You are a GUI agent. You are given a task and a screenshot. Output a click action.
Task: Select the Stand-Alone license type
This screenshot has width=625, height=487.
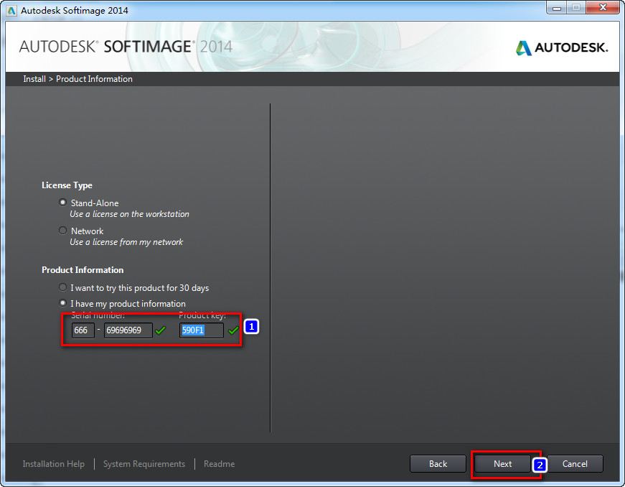click(x=62, y=203)
